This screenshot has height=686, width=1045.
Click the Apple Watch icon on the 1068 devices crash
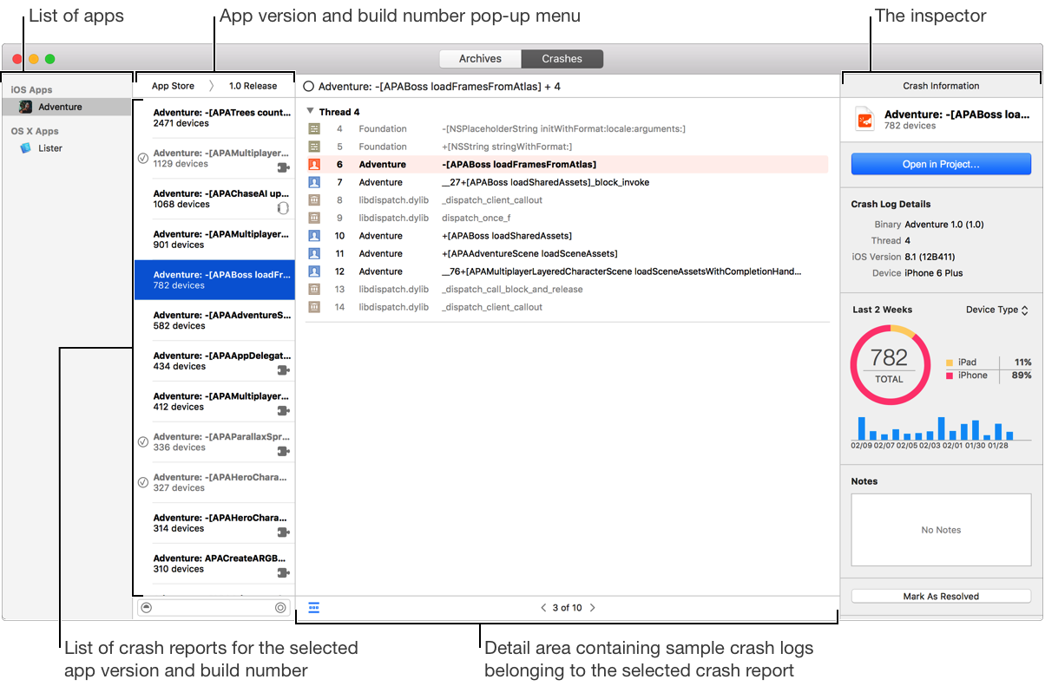[x=283, y=208]
